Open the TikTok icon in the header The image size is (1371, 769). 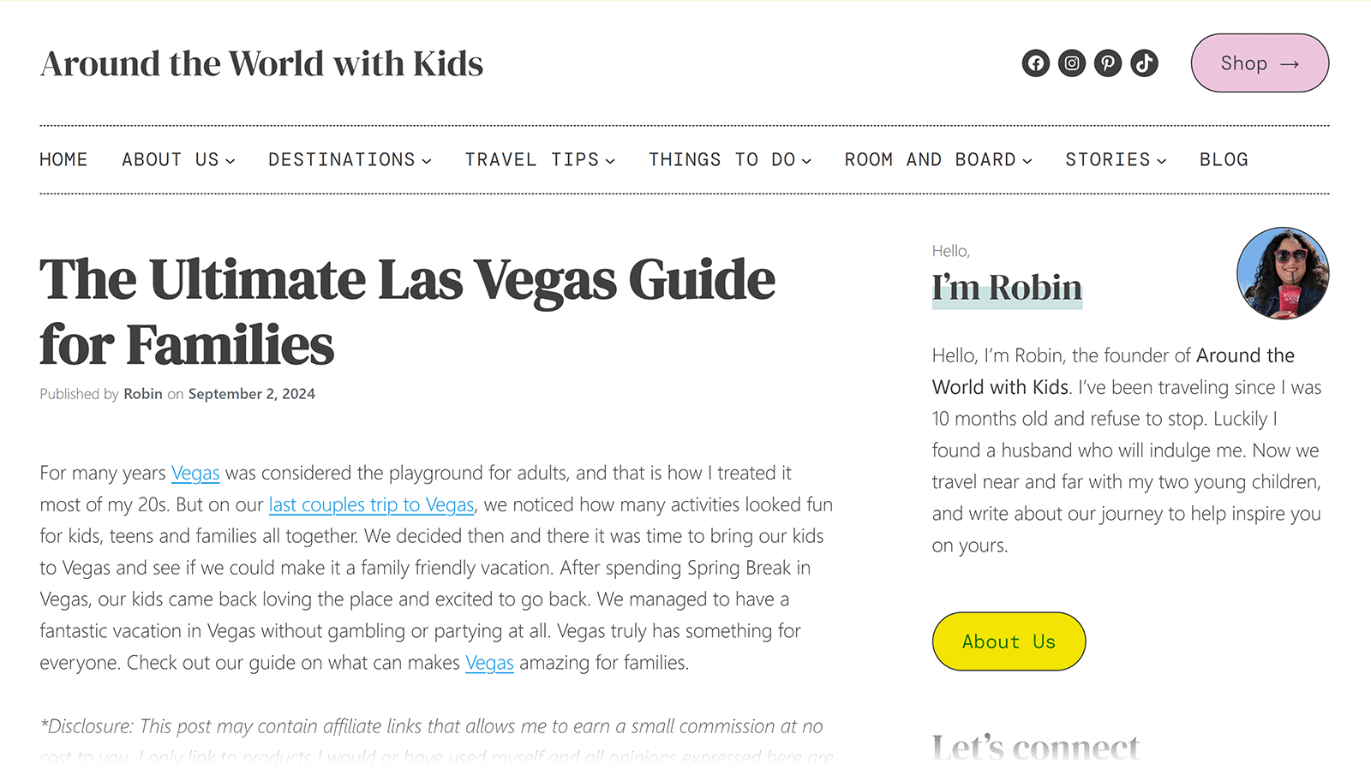[1144, 63]
